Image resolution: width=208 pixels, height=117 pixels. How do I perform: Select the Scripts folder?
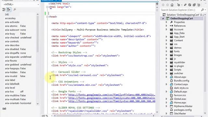coord(177,70)
